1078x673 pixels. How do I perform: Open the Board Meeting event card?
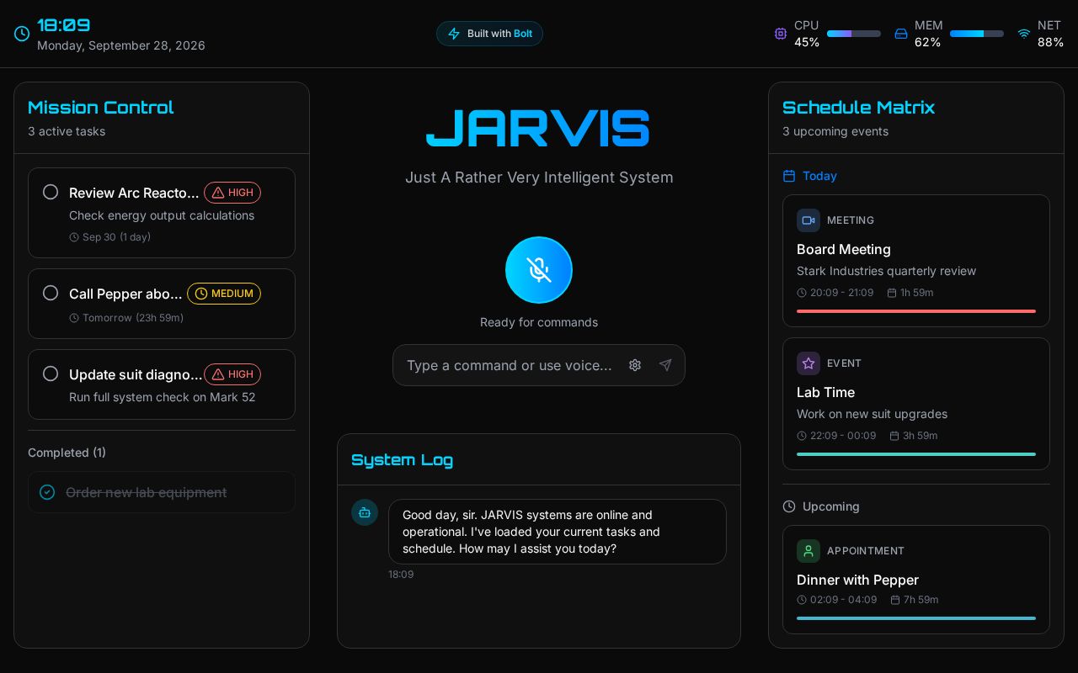pos(916,261)
